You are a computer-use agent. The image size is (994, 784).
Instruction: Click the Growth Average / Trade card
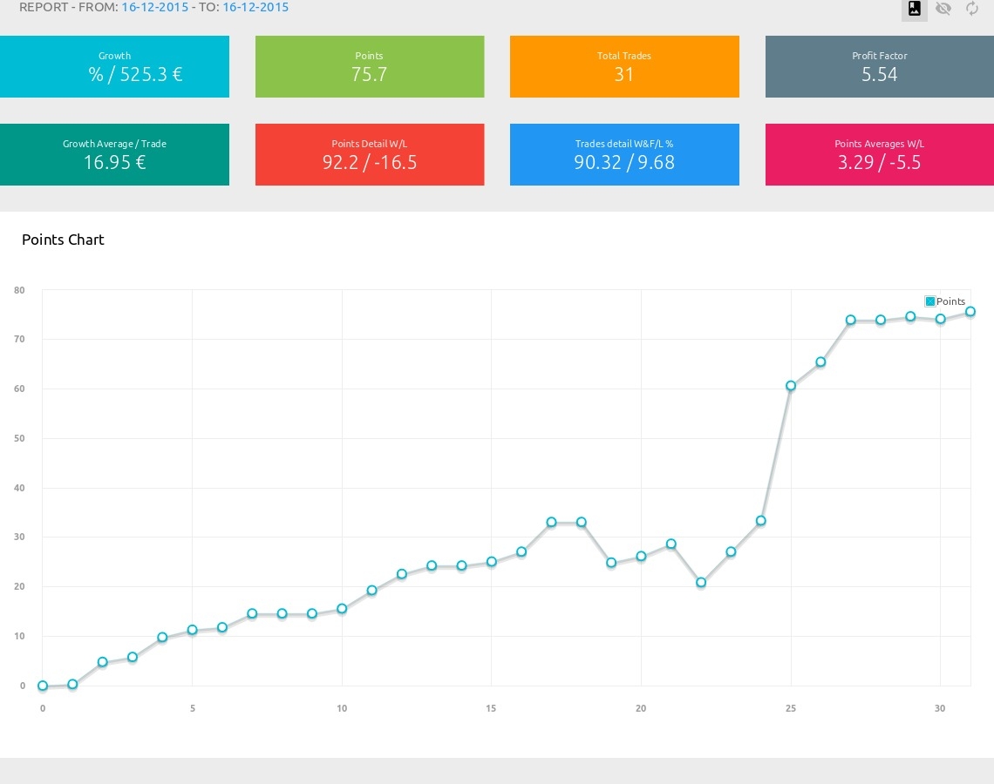[x=114, y=154]
